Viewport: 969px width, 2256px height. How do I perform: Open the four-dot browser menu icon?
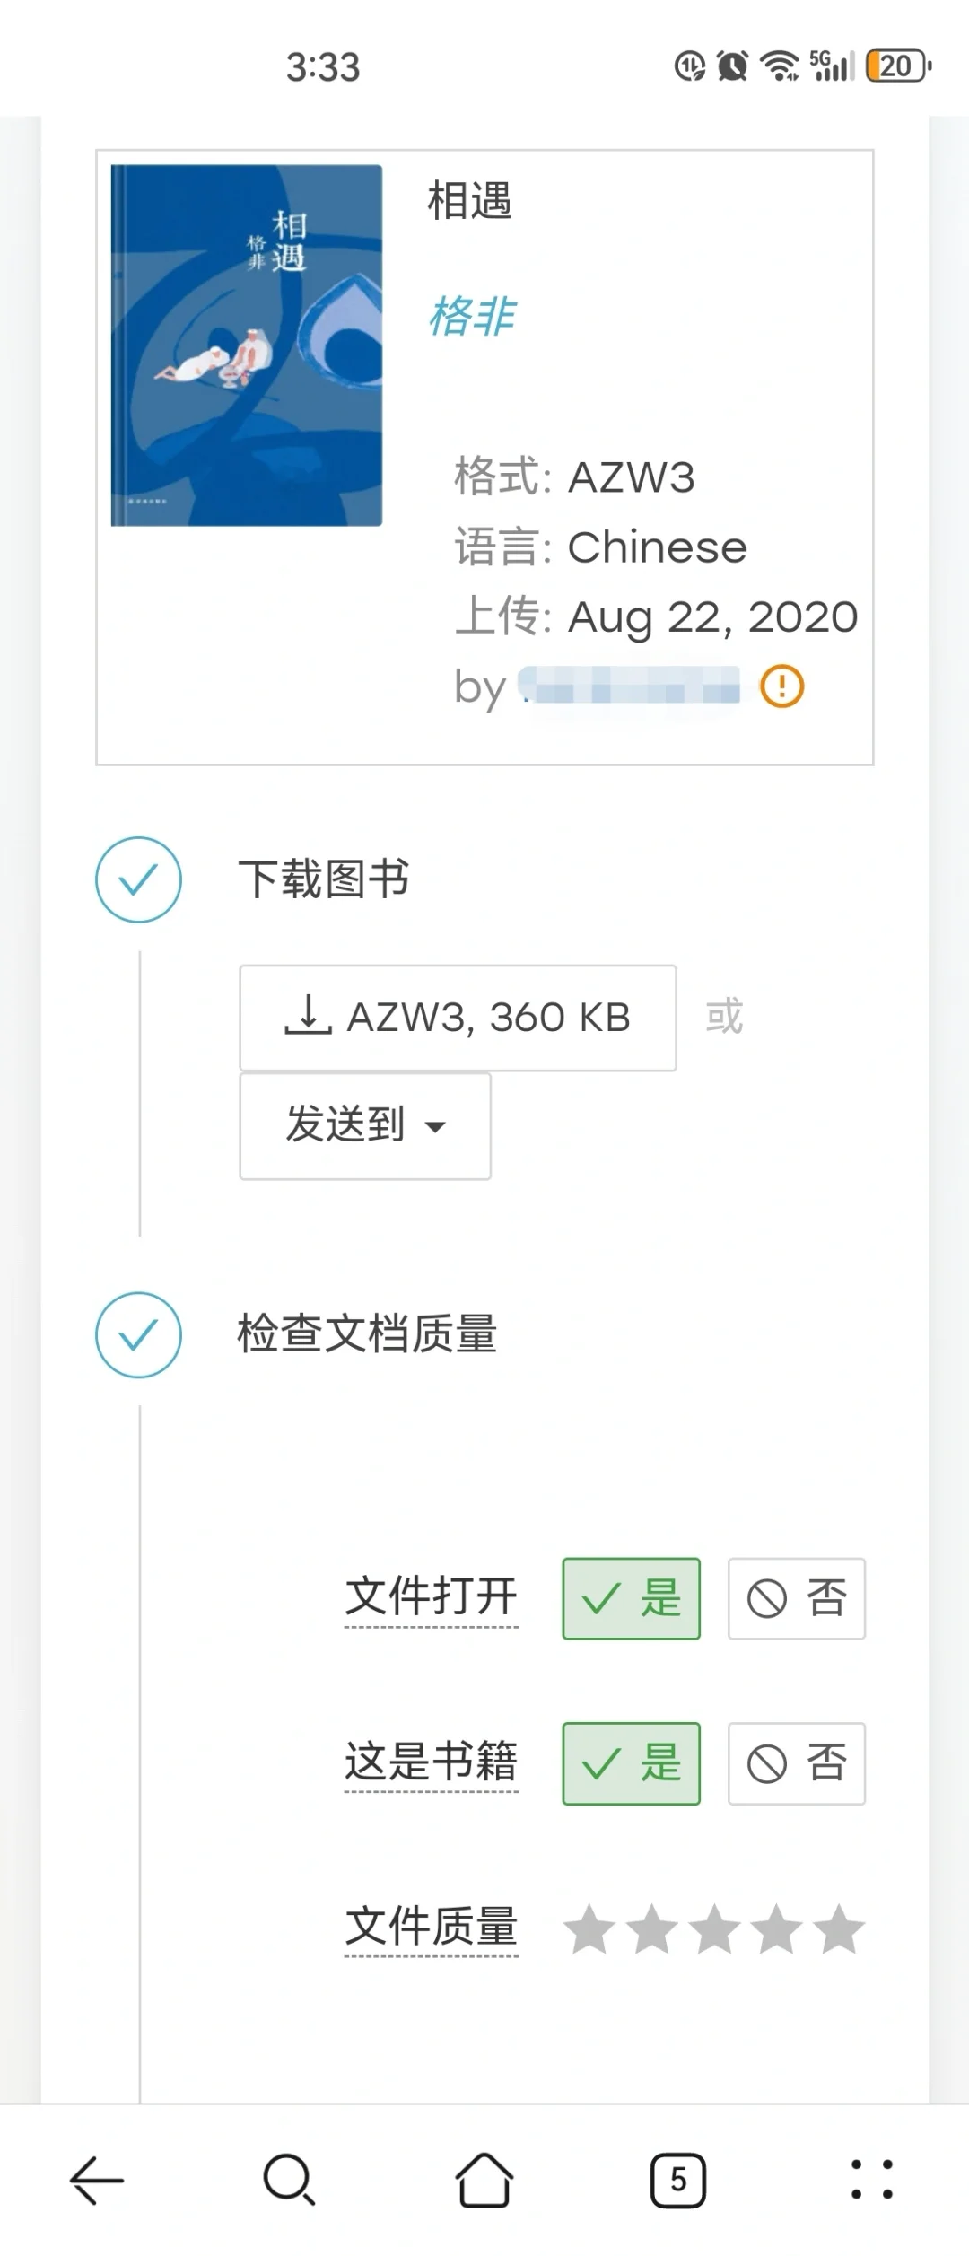[872, 2179]
